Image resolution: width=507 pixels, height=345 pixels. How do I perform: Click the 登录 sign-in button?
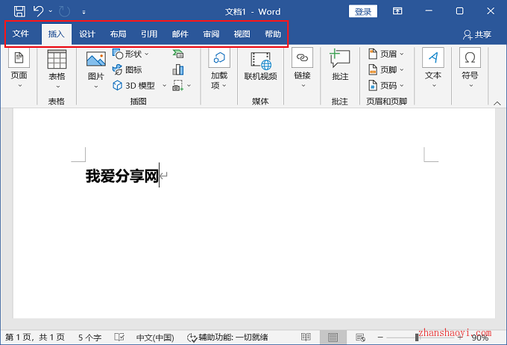pos(363,12)
